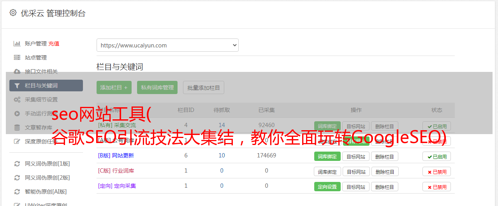This screenshot has width=498, height=206.
Task: Click 目标网站 for 定向采集 row
Action: point(356,187)
